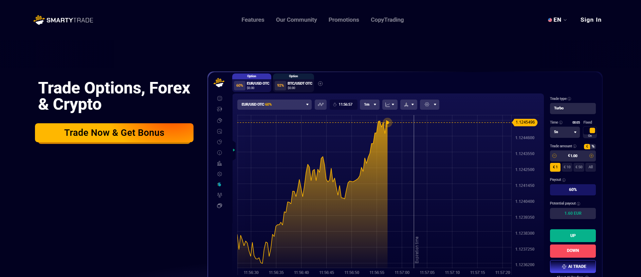Open the Our Community menu item
Viewport: 641px width, 277px height.
pyautogui.click(x=296, y=20)
